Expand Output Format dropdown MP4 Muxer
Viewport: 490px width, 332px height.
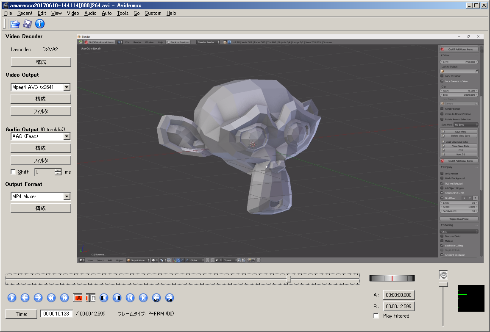tap(67, 196)
